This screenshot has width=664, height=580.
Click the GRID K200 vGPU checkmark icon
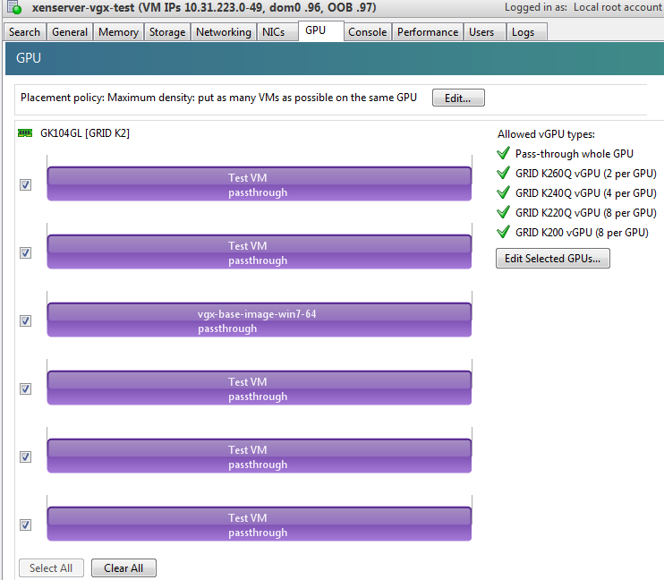coord(504,233)
